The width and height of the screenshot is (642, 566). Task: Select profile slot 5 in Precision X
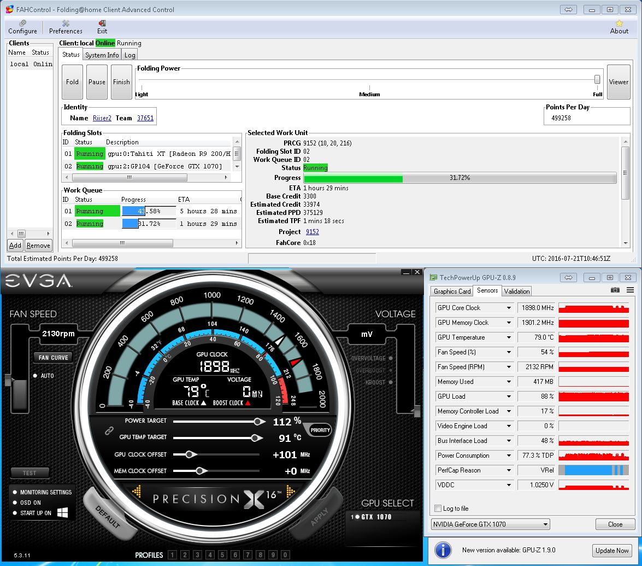click(222, 555)
